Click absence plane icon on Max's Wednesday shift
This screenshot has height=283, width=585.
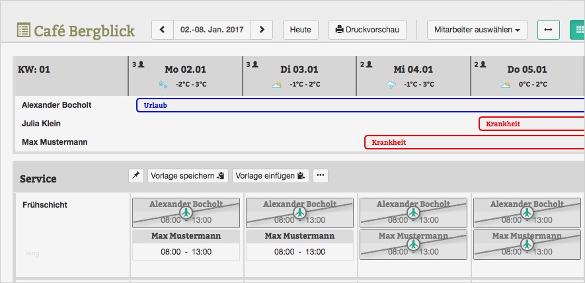[x=413, y=244]
